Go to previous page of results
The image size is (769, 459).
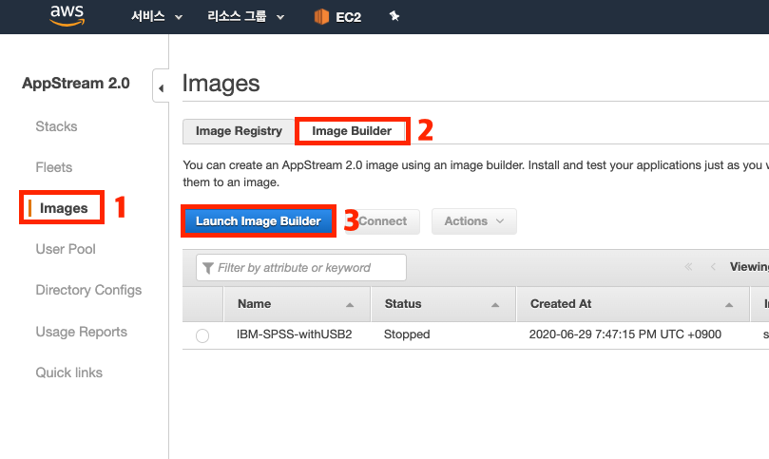click(x=713, y=267)
